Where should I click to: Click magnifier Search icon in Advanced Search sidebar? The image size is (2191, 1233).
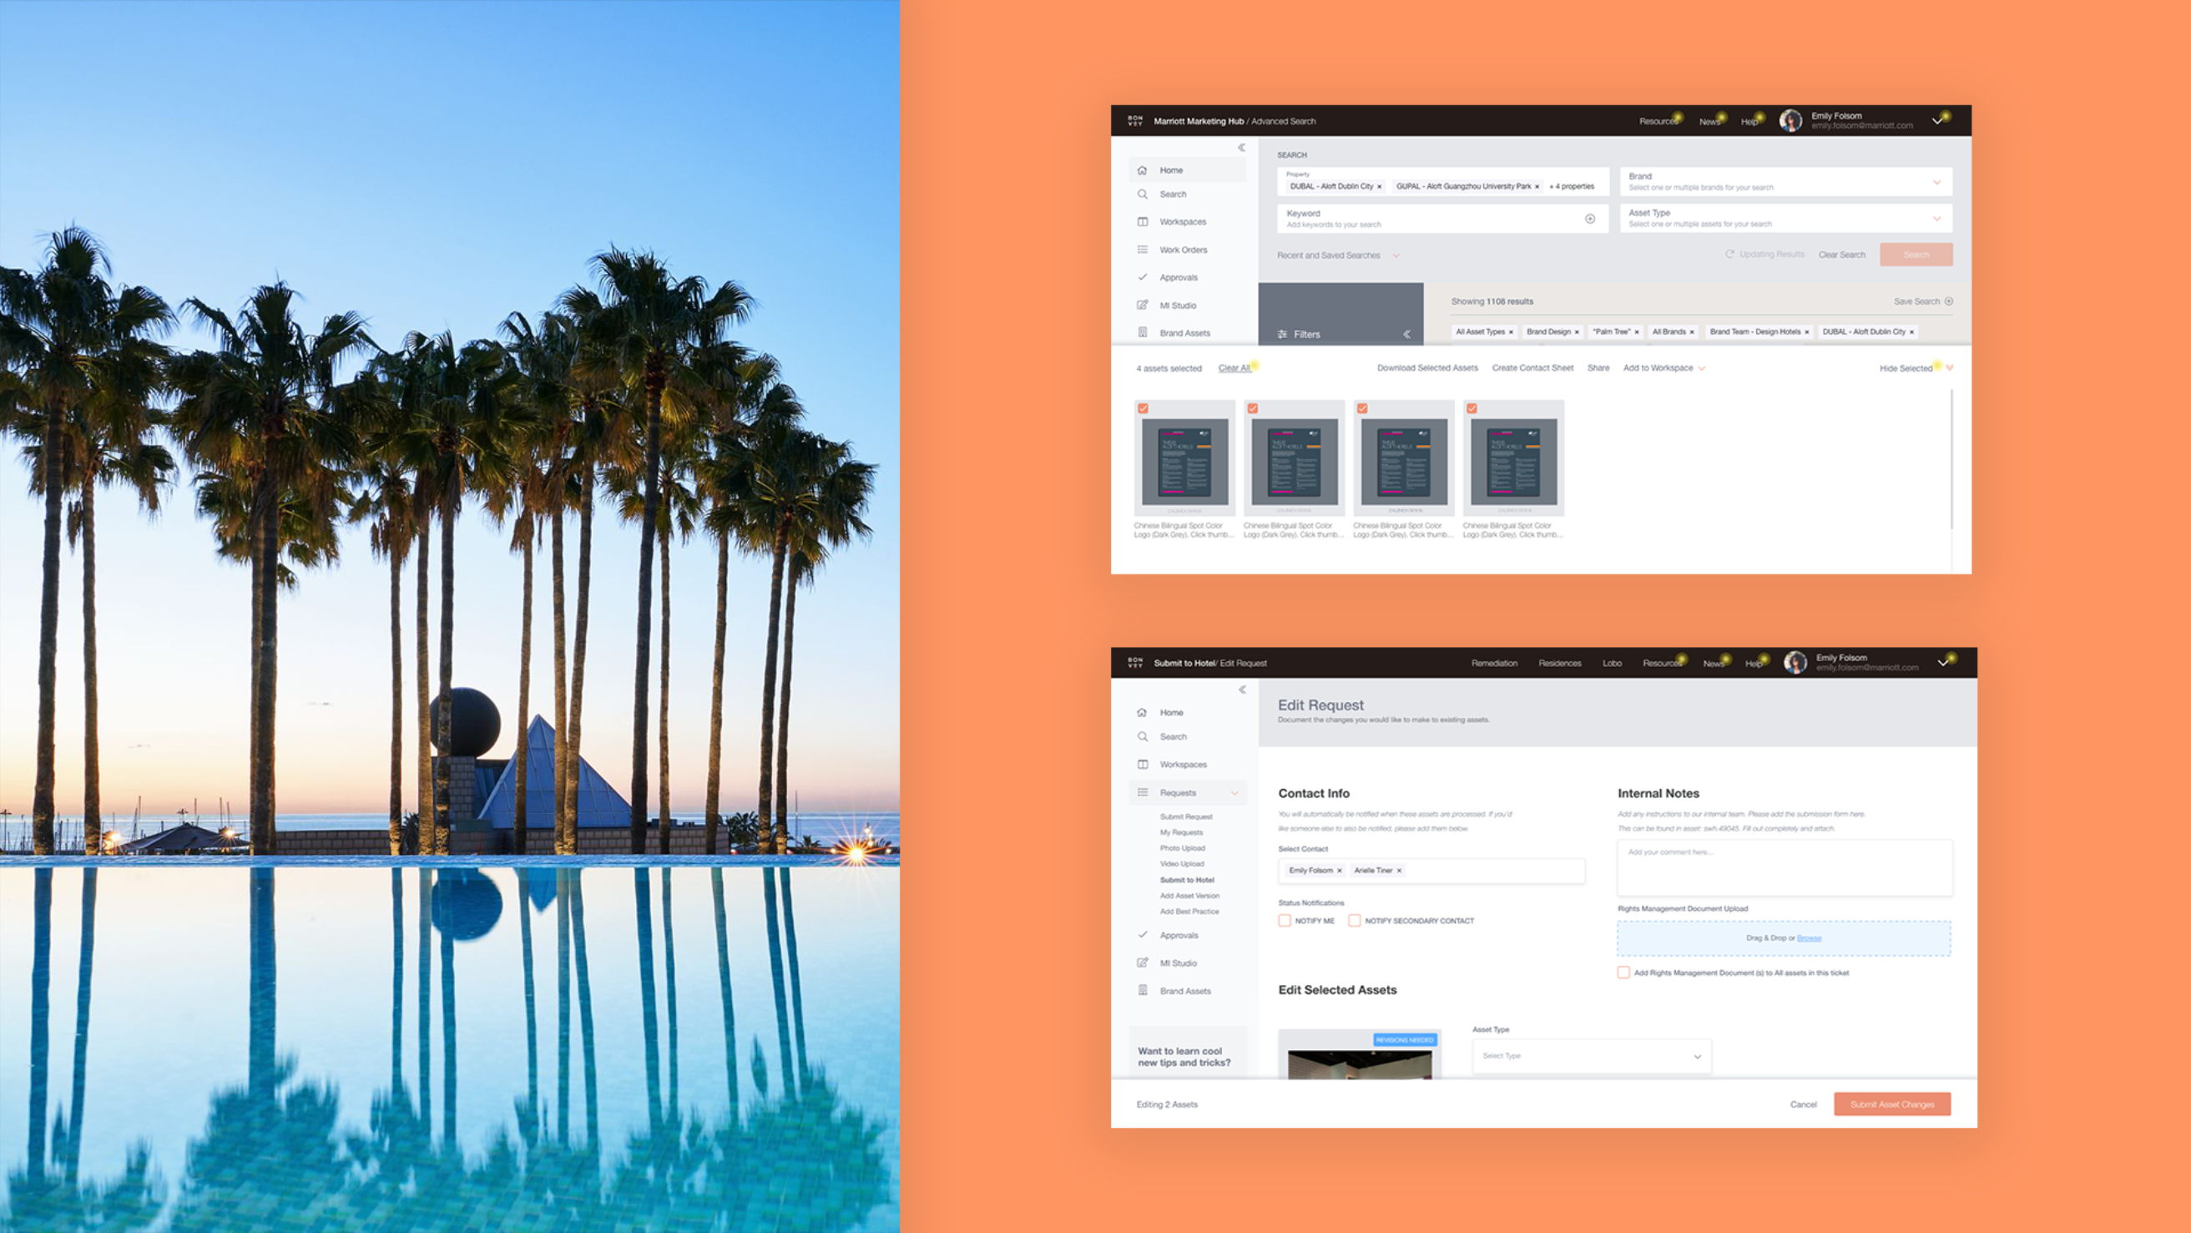1143,194
